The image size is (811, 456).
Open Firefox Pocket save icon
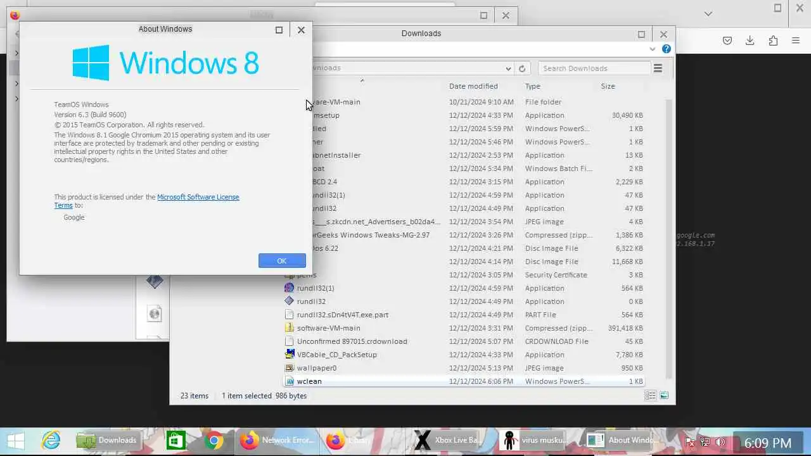click(x=727, y=41)
